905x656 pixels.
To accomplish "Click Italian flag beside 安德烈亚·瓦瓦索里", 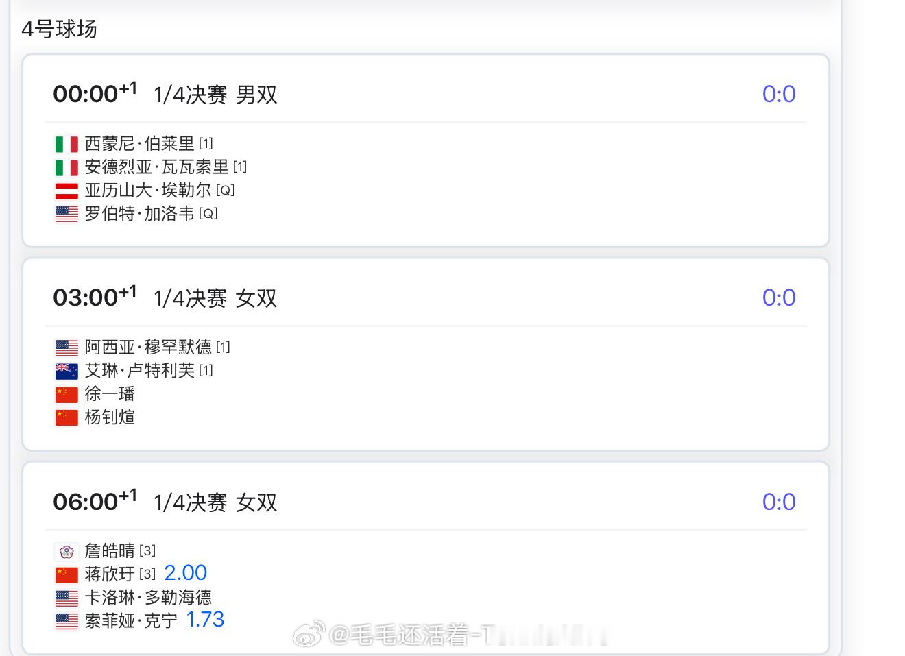I will tap(67, 167).
